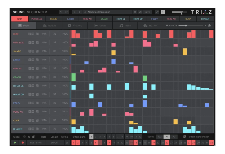
Task: Start recording with the red button
Action: pyautogui.click(x=23, y=143)
